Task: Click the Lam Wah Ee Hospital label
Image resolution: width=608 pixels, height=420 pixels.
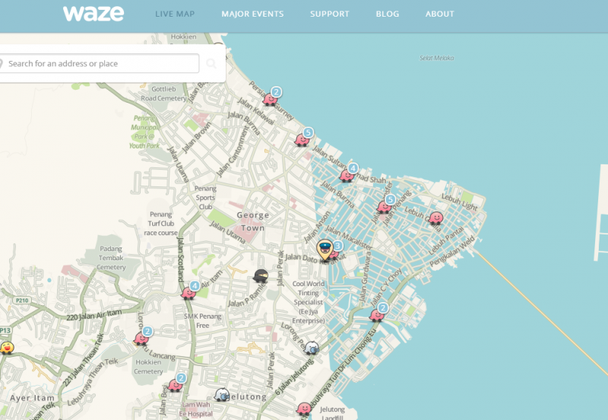Action: 196,409
